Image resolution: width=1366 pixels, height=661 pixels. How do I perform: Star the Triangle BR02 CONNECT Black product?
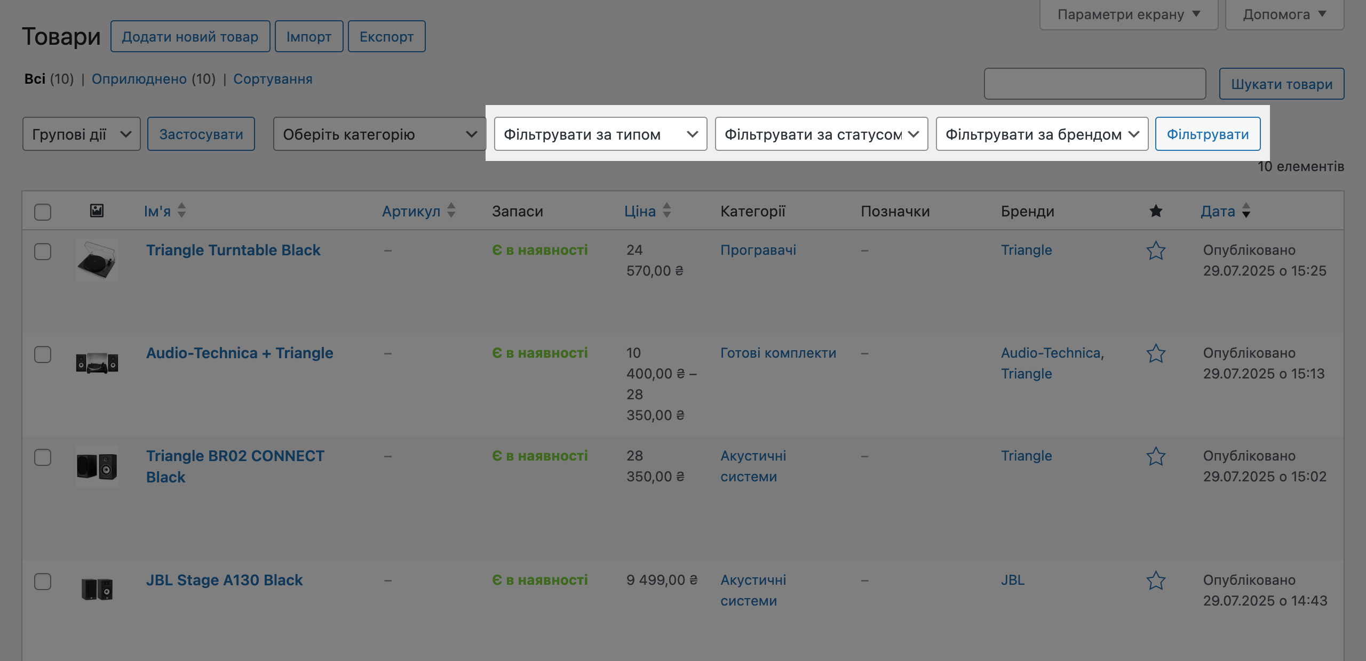pos(1156,456)
